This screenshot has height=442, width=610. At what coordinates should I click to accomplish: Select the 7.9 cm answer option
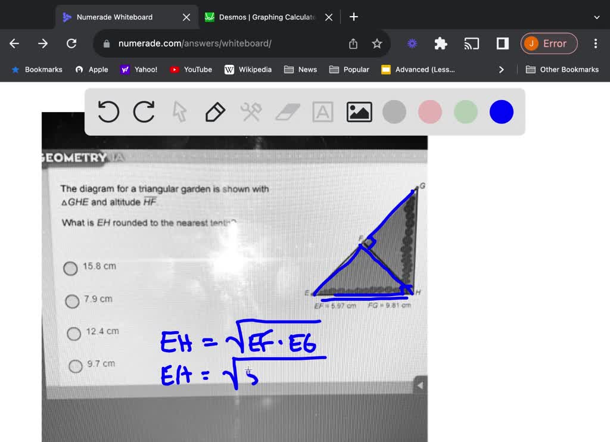[x=72, y=301]
